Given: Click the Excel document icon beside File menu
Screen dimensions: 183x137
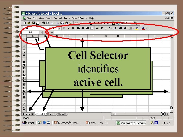Looking at the screenshot, I should tap(24, 18).
